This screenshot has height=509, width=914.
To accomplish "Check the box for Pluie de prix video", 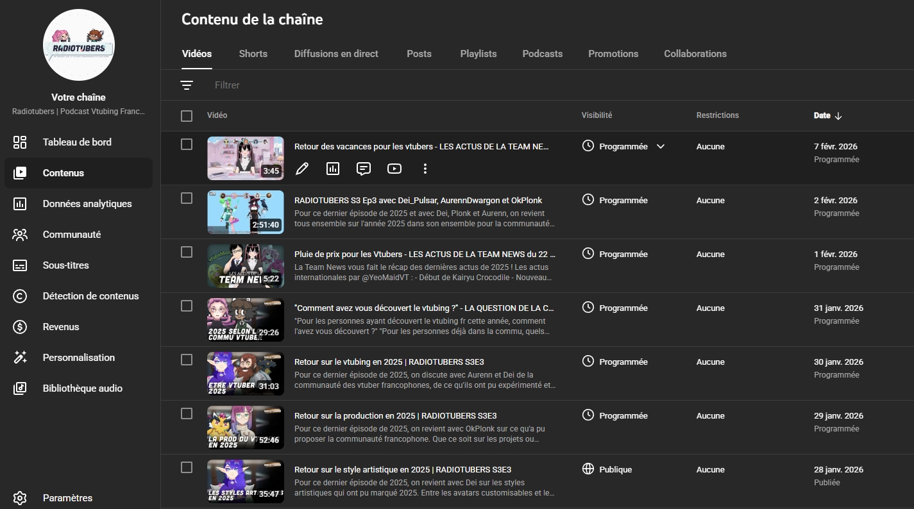I will (x=187, y=252).
